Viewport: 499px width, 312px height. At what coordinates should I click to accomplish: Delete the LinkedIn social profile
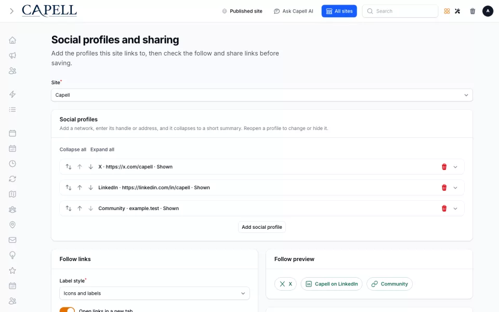(444, 188)
